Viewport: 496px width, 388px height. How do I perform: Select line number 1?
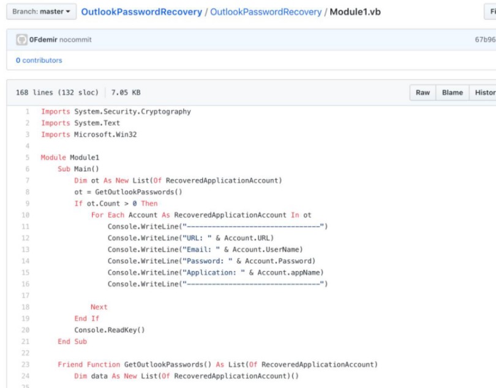[28, 111]
